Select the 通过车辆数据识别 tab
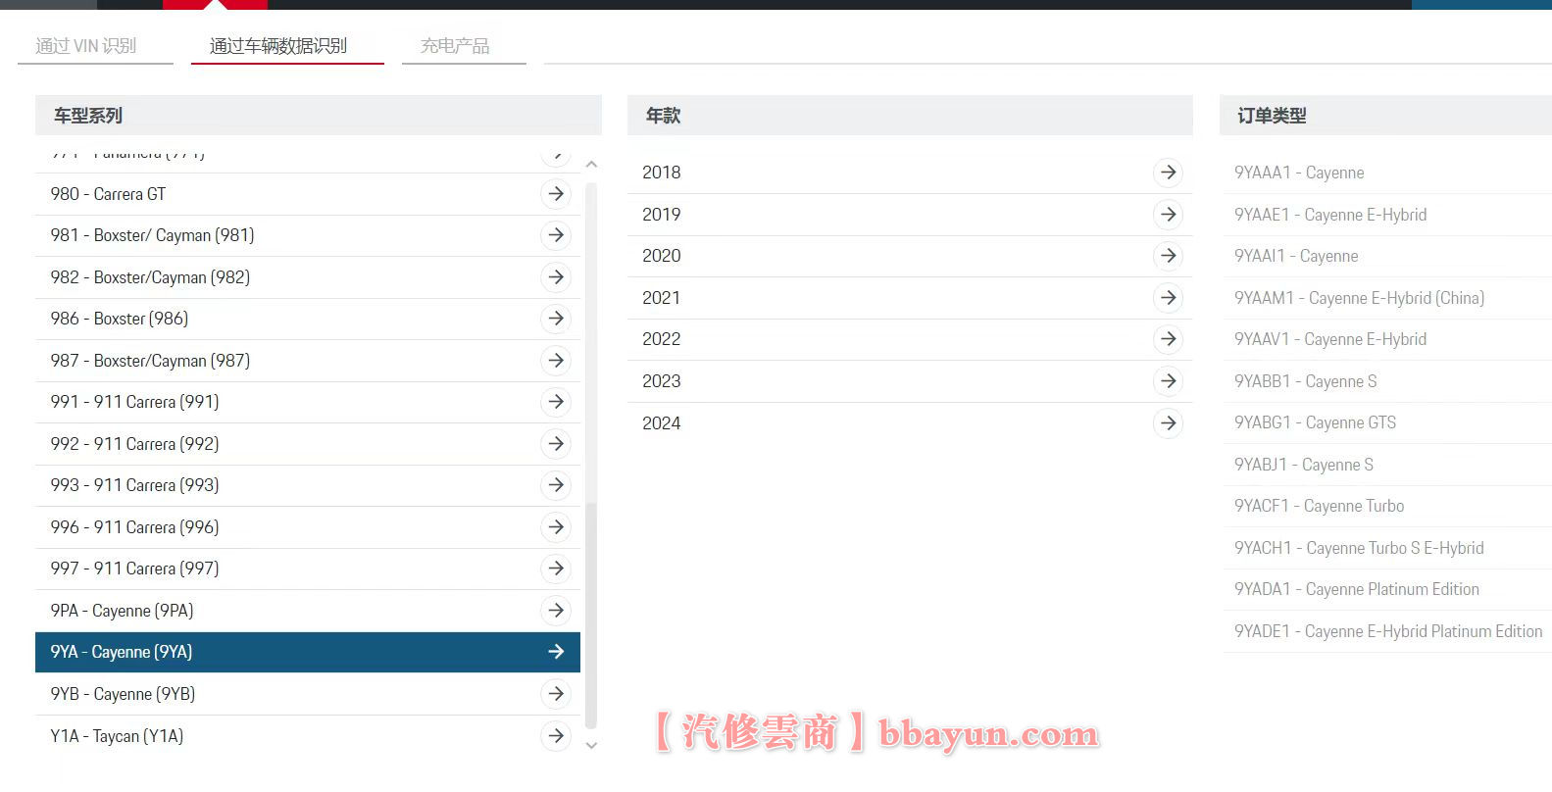This screenshot has width=1552, height=792. coord(278,46)
